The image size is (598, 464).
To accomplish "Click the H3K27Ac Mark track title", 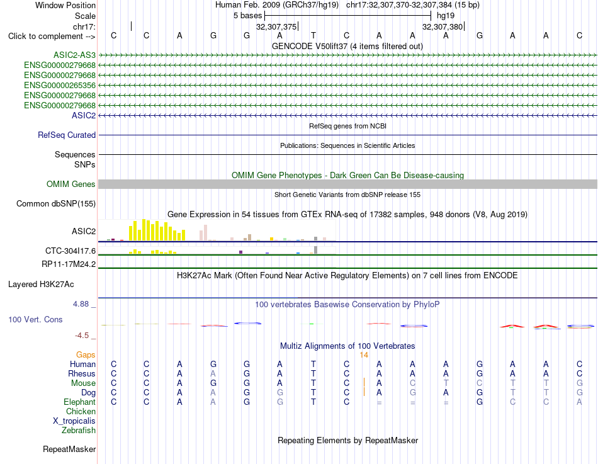I will coord(347,276).
